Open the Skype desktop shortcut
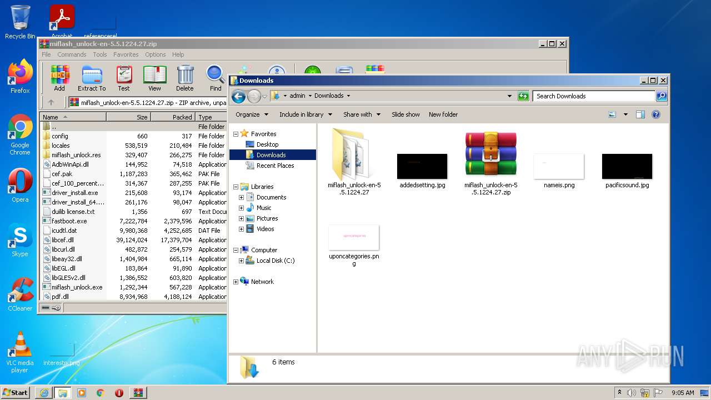The width and height of the screenshot is (711, 400). (x=20, y=240)
